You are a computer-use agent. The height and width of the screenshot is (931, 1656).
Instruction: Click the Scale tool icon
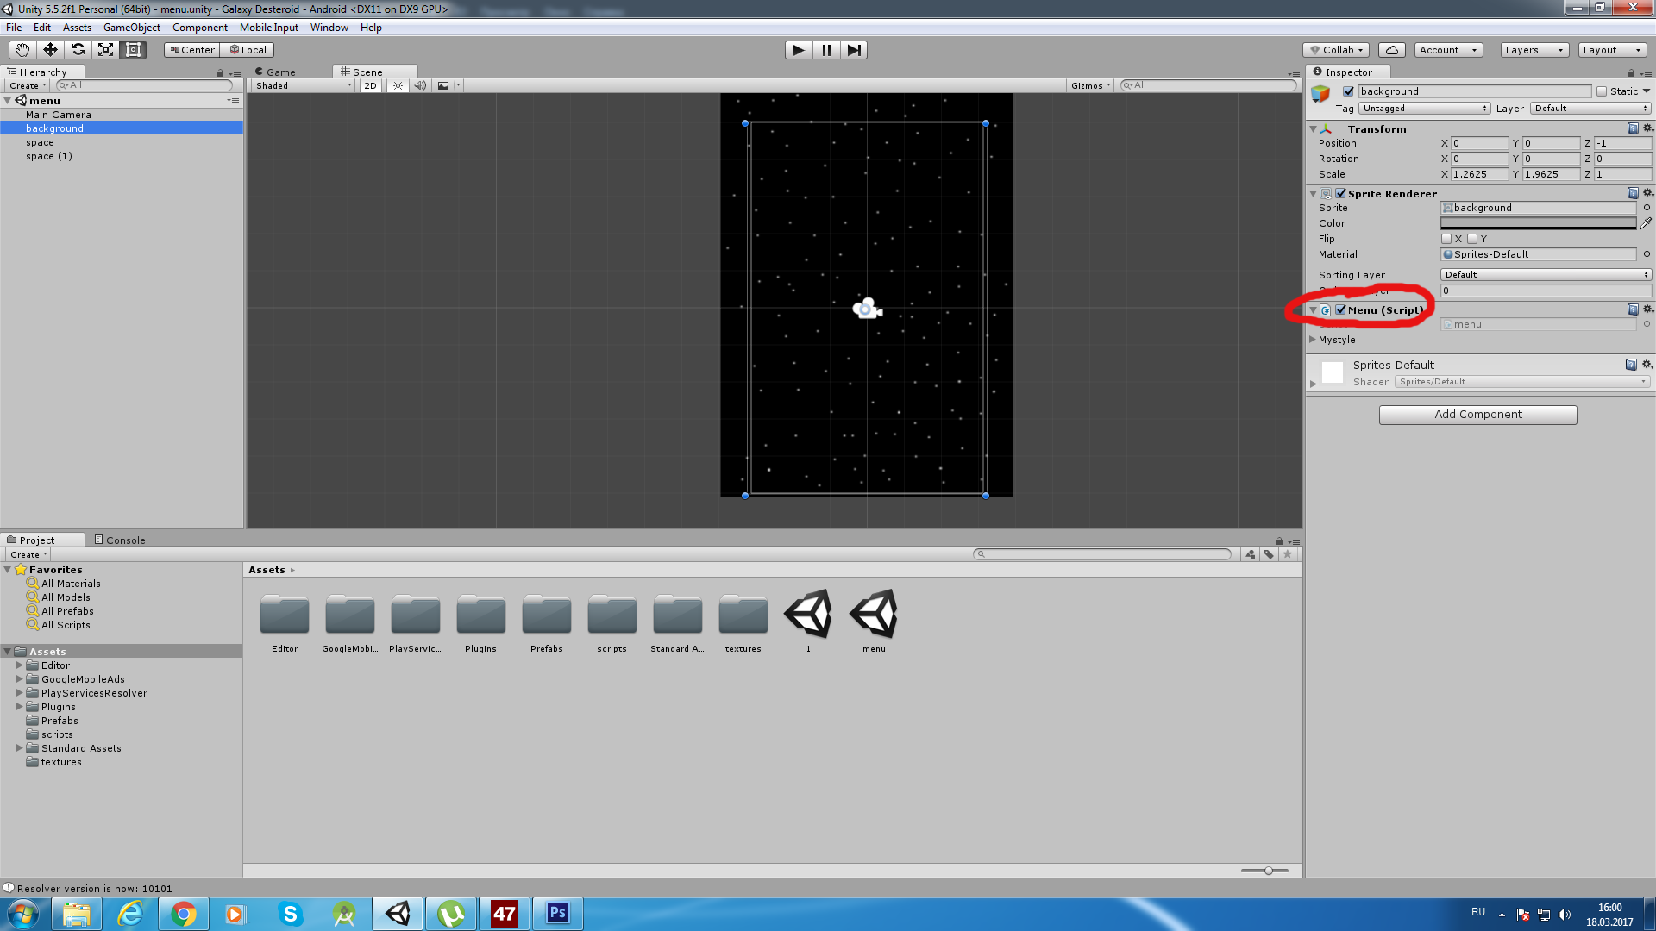106,49
